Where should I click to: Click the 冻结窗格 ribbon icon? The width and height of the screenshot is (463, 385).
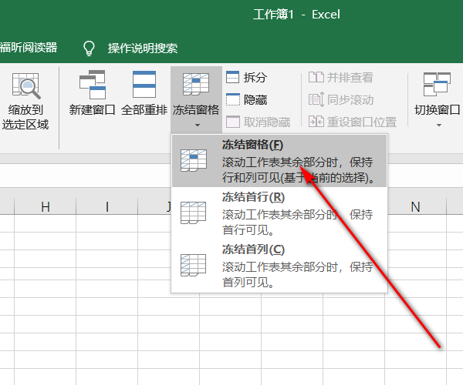tap(196, 84)
